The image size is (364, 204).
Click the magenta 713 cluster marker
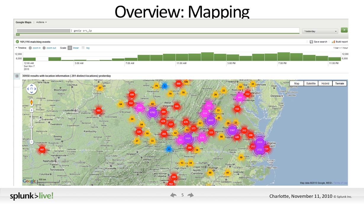[x=209, y=106]
